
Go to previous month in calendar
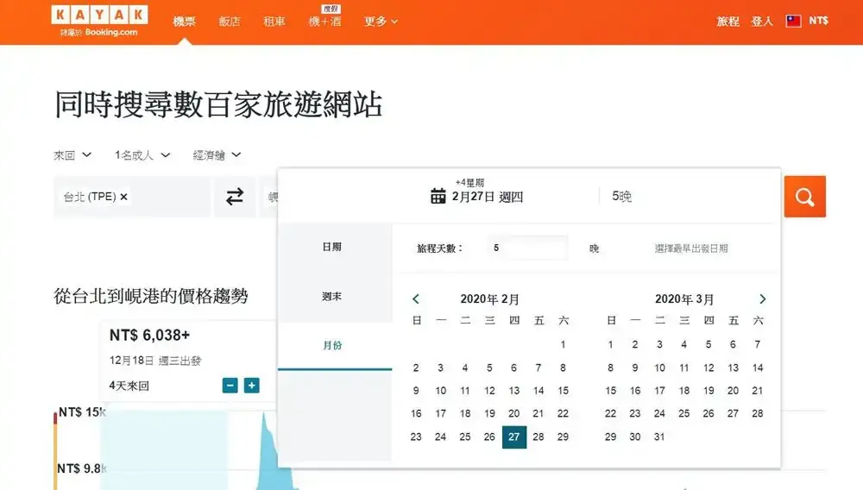(x=416, y=299)
